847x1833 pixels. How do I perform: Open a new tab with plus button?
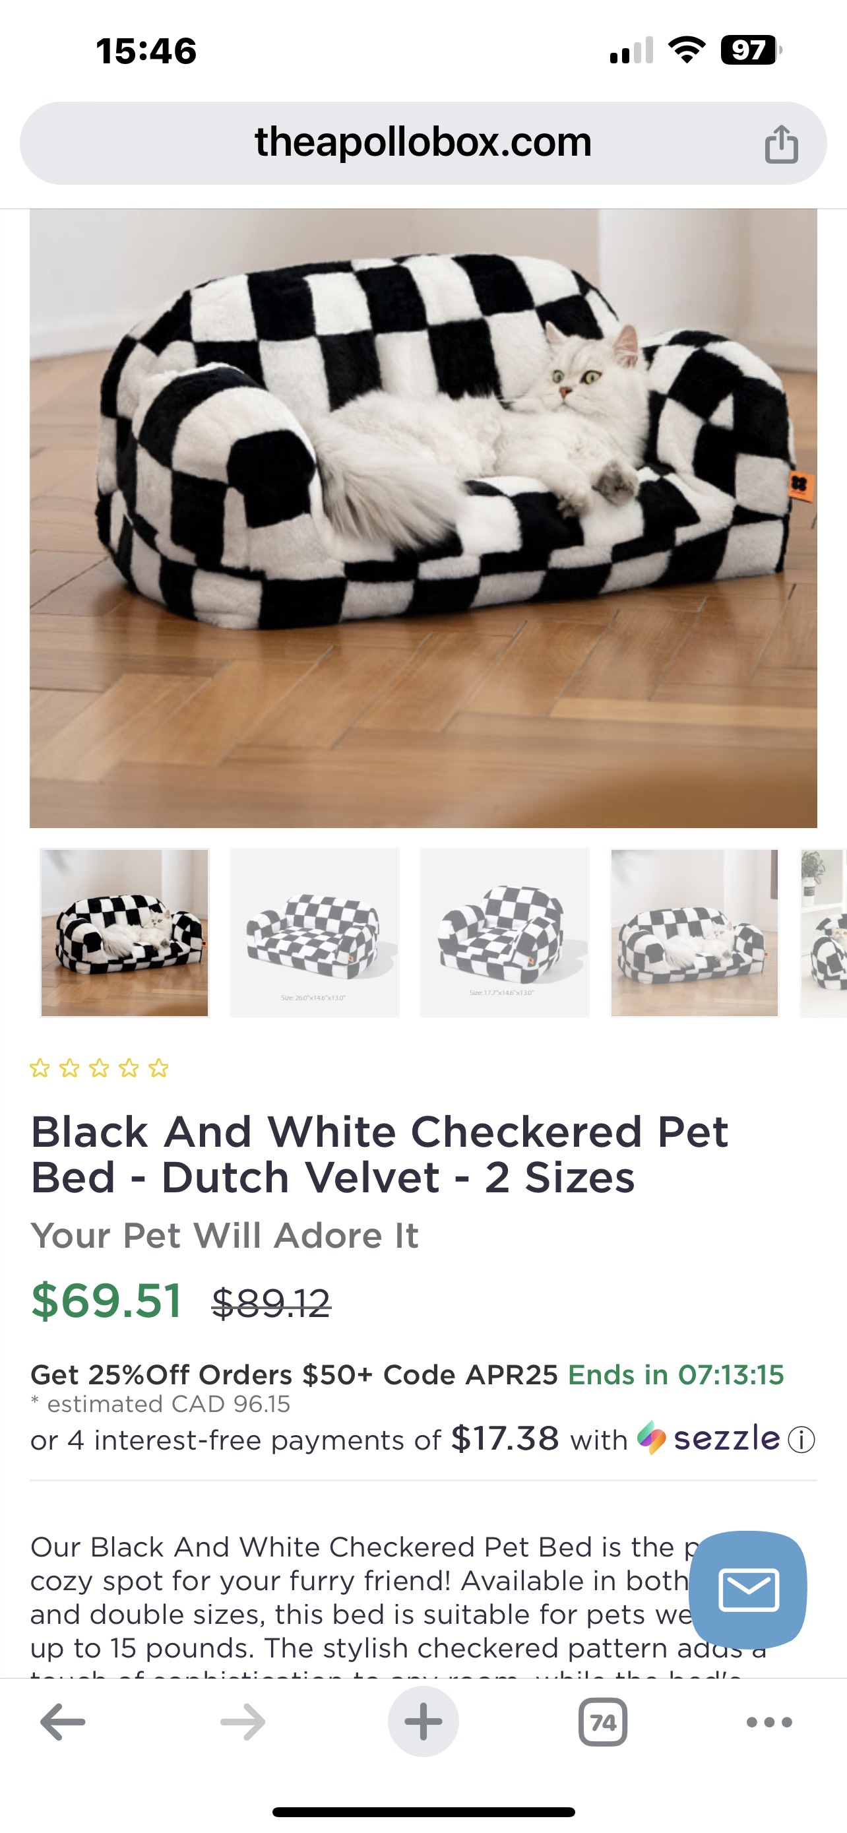[423, 1722]
